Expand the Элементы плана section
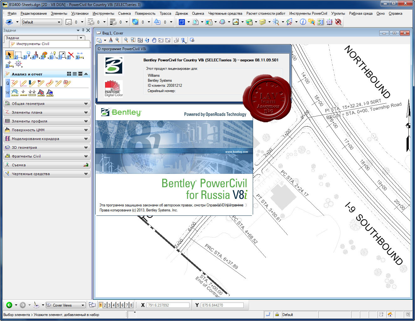Image resolution: width=415 pixels, height=321 pixels. coord(47,112)
